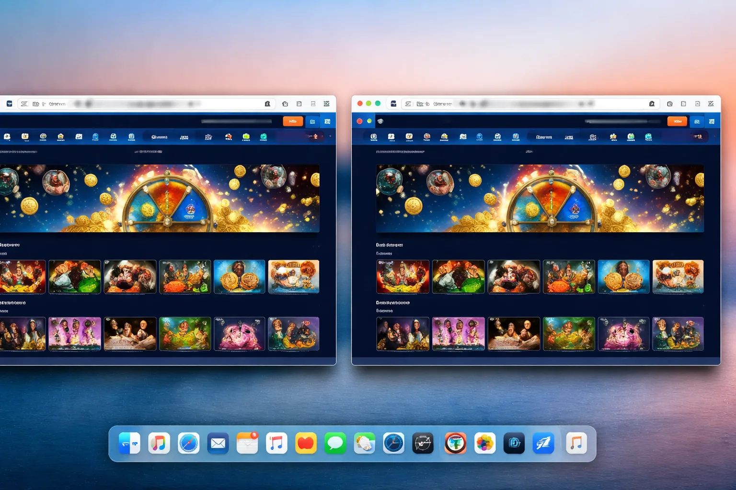Open the pink pig game thumbnail in left window

[239, 334]
